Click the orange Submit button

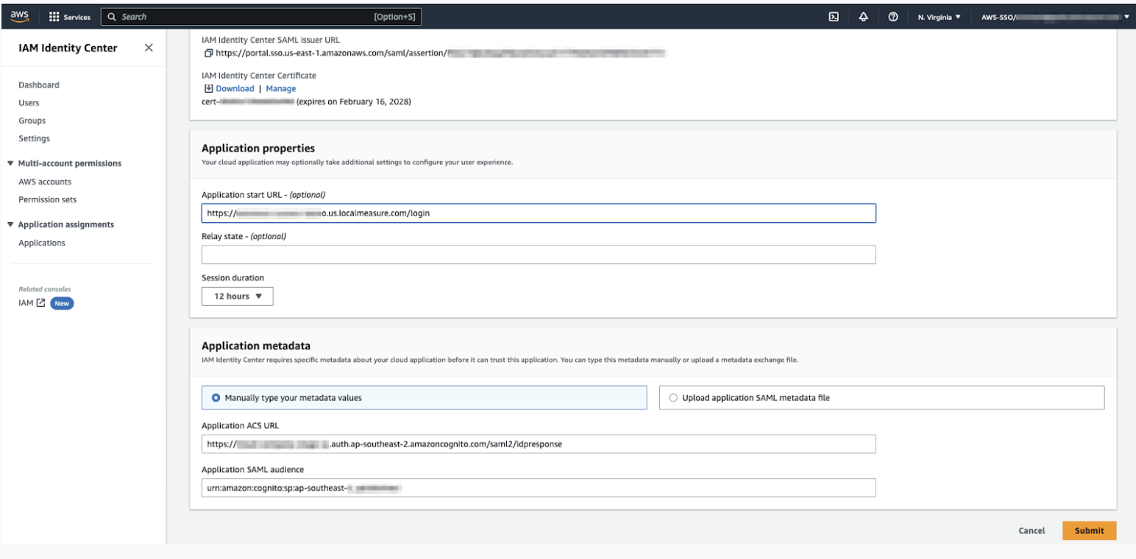(1089, 530)
